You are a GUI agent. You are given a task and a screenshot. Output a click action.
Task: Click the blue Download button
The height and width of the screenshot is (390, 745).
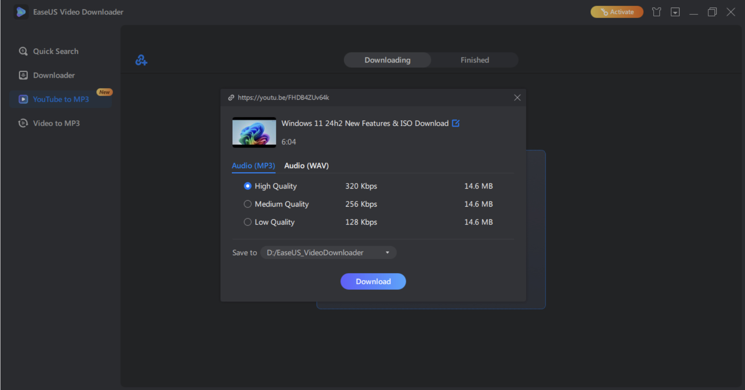tap(373, 282)
